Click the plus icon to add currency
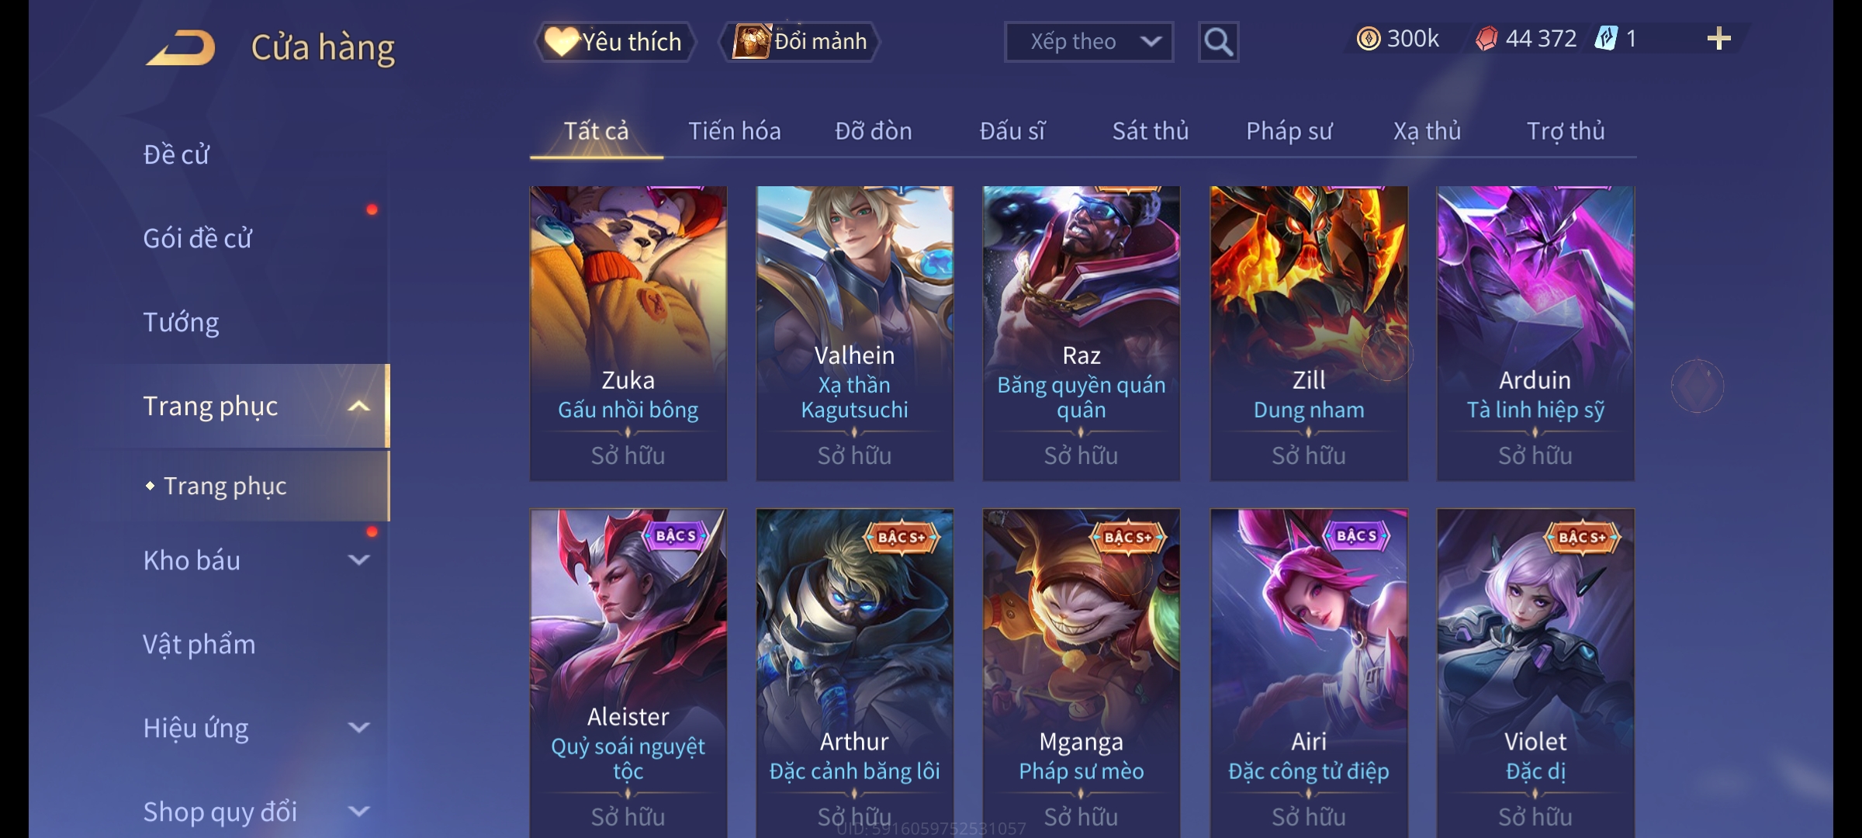This screenshot has width=1862, height=838. click(x=1718, y=39)
